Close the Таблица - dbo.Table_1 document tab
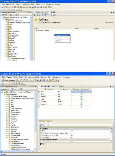This screenshot has height=156, width=115. point(113,86)
